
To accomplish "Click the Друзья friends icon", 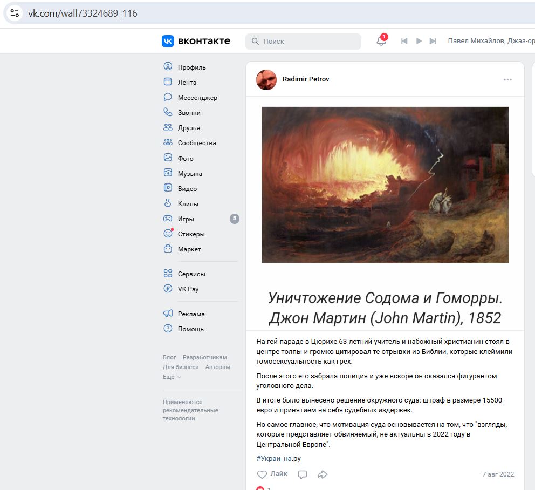I will [168, 127].
